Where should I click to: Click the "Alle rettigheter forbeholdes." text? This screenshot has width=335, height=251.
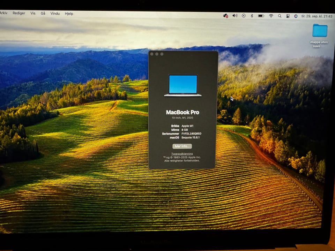point(182,161)
